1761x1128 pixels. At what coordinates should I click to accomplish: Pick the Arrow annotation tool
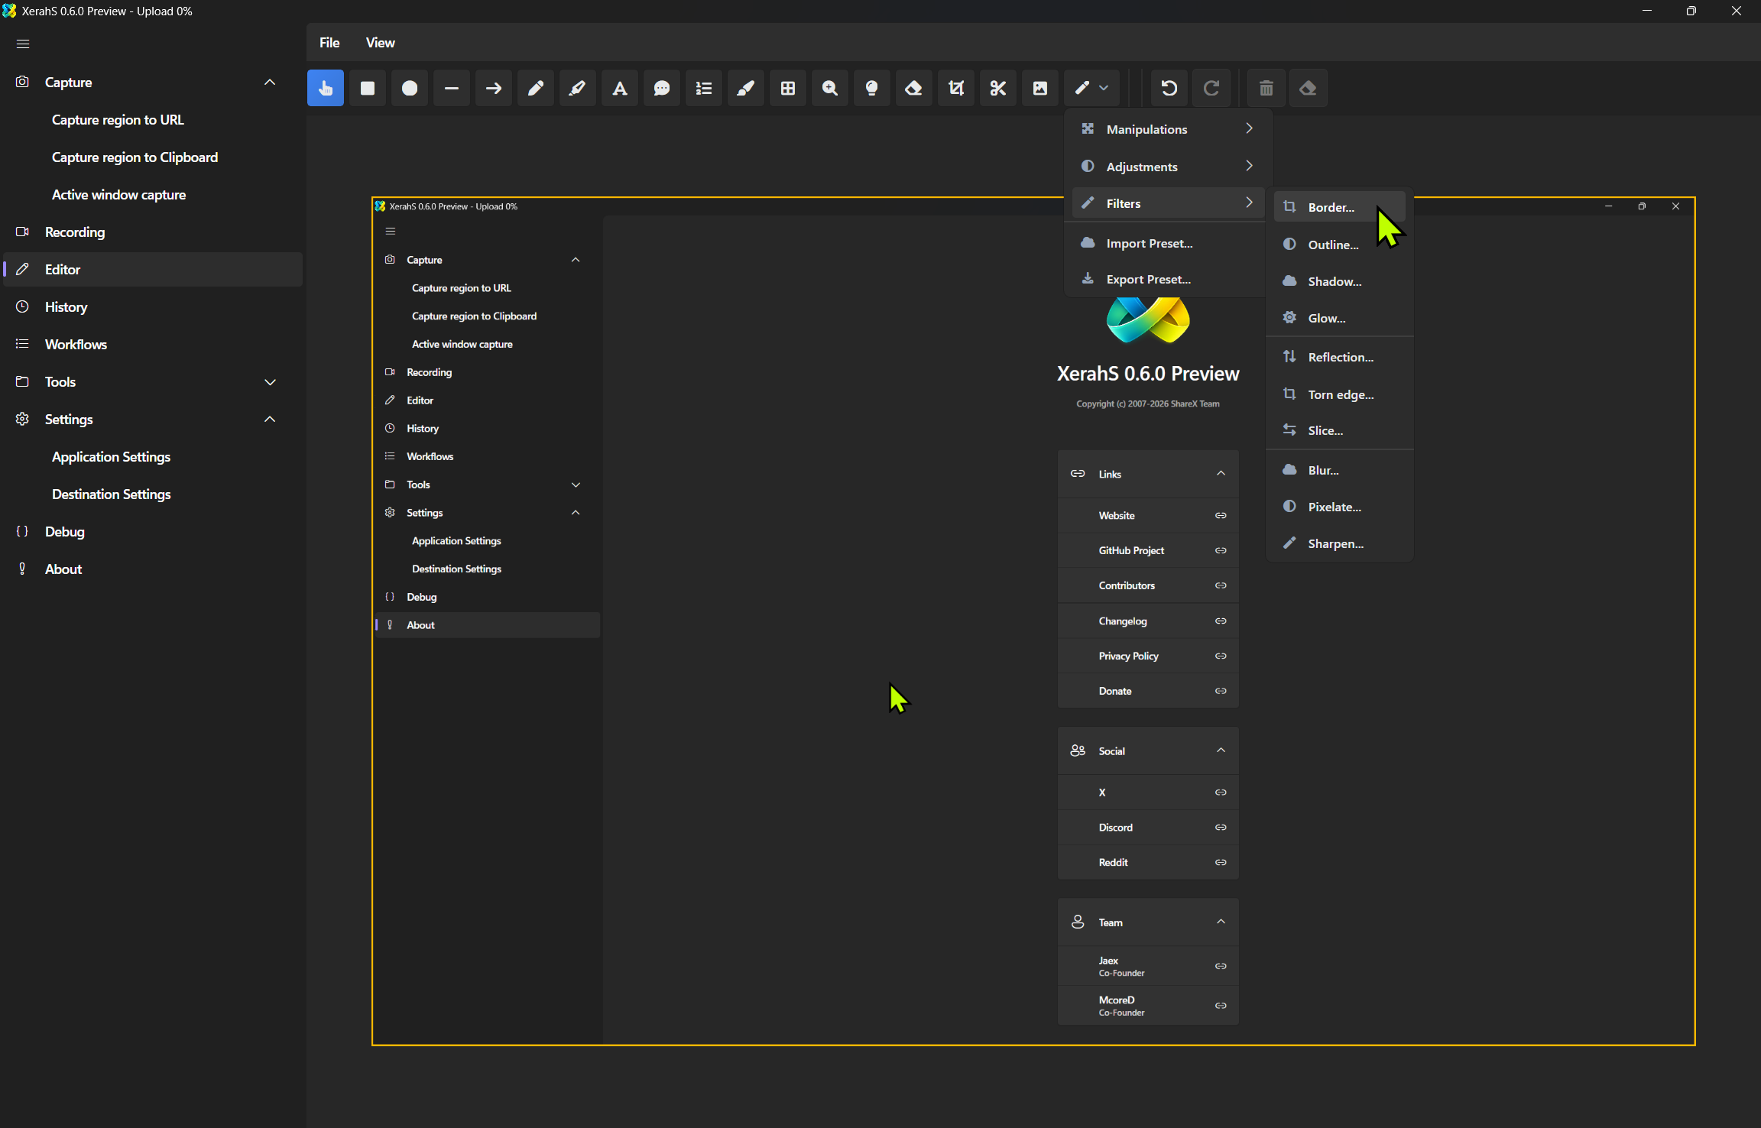click(x=493, y=88)
